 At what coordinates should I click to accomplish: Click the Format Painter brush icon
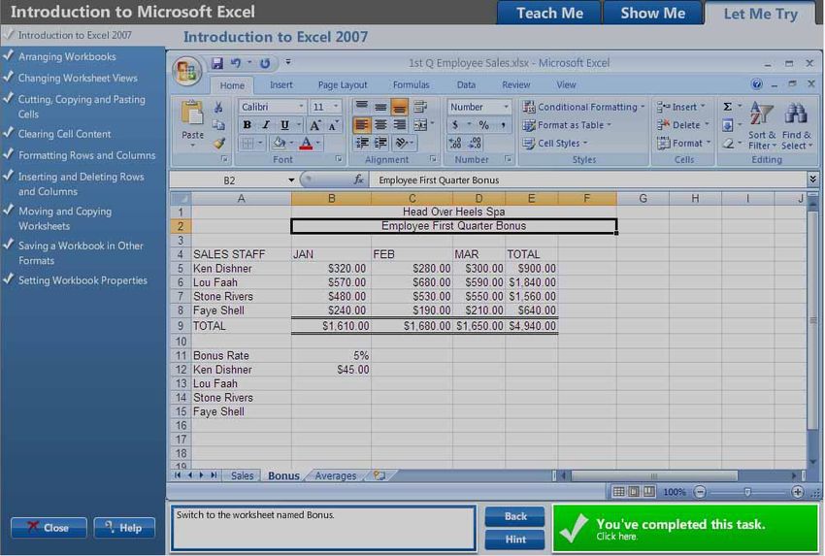point(218,143)
